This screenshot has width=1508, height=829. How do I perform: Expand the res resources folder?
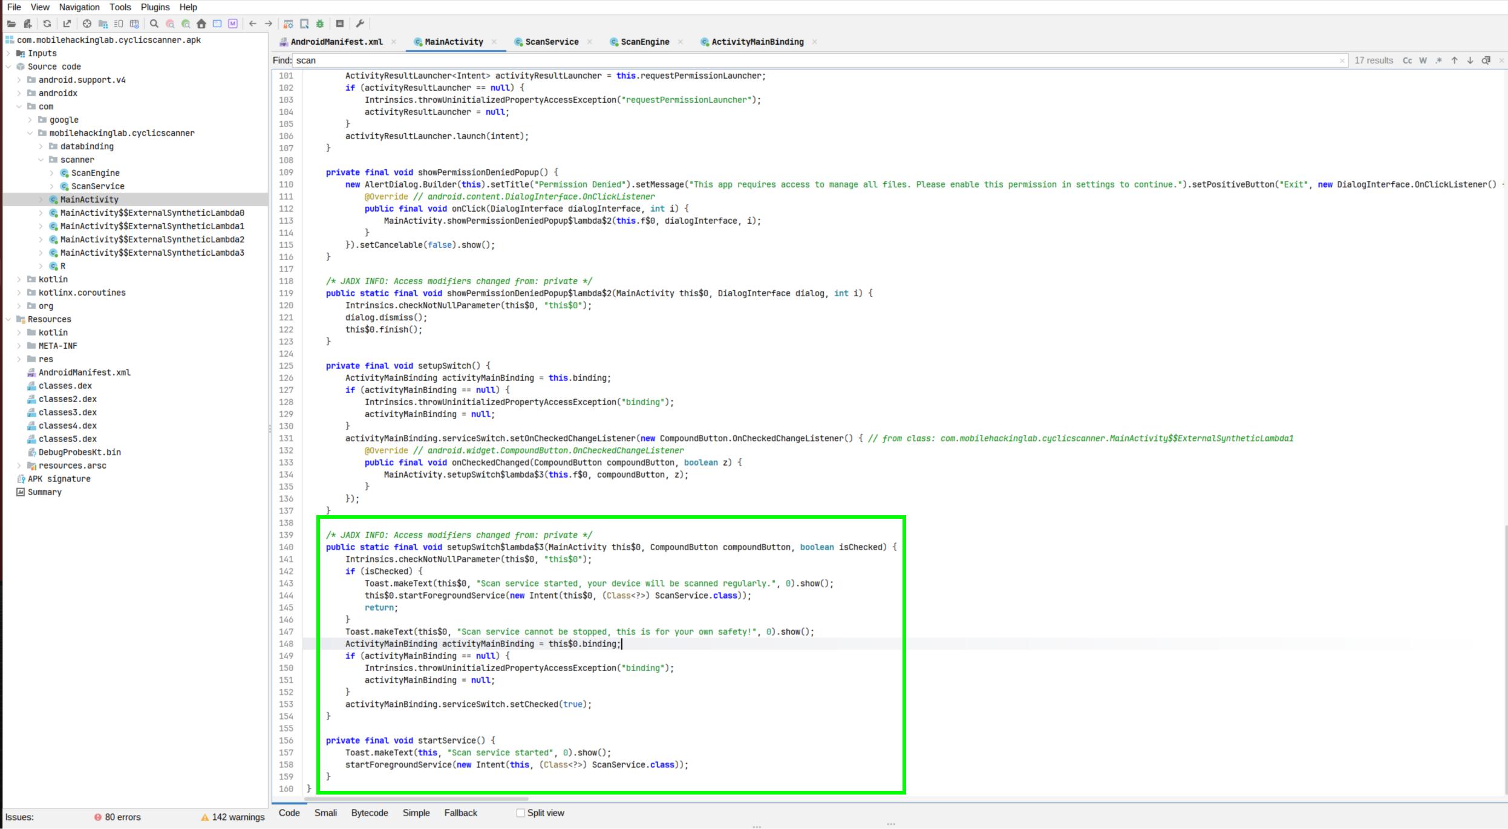(19, 359)
